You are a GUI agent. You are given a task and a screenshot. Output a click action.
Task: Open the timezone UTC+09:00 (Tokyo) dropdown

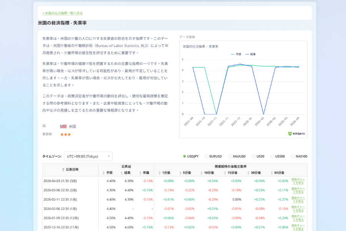[x=88, y=156]
